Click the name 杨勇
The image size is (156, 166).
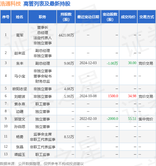tap(20, 137)
